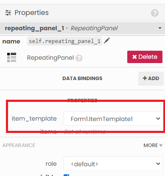Click the self.repeating_panel_1 name field
The height and width of the screenshot is (176, 165).
click(x=64, y=41)
